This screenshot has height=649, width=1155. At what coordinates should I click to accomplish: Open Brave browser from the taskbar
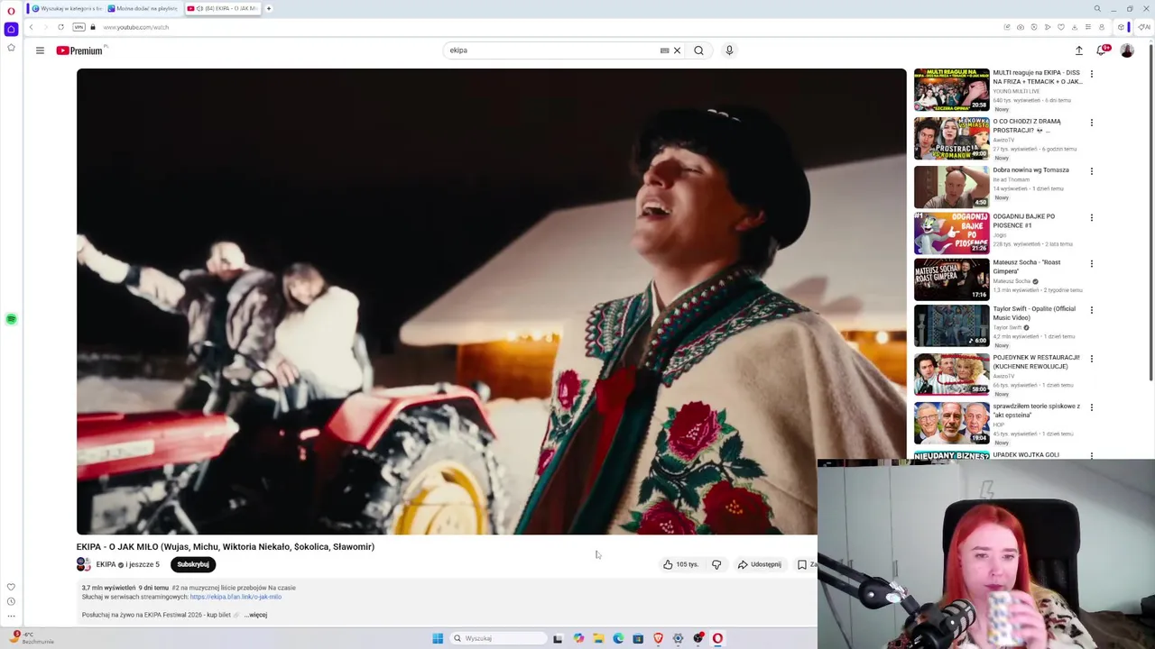tap(658, 638)
